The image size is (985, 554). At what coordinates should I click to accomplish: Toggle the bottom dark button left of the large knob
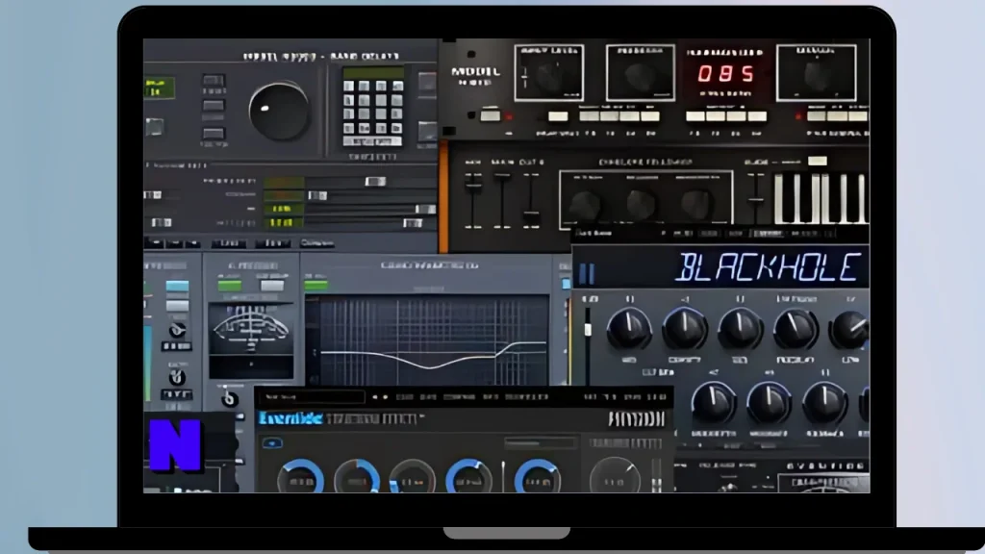tap(214, 133)
